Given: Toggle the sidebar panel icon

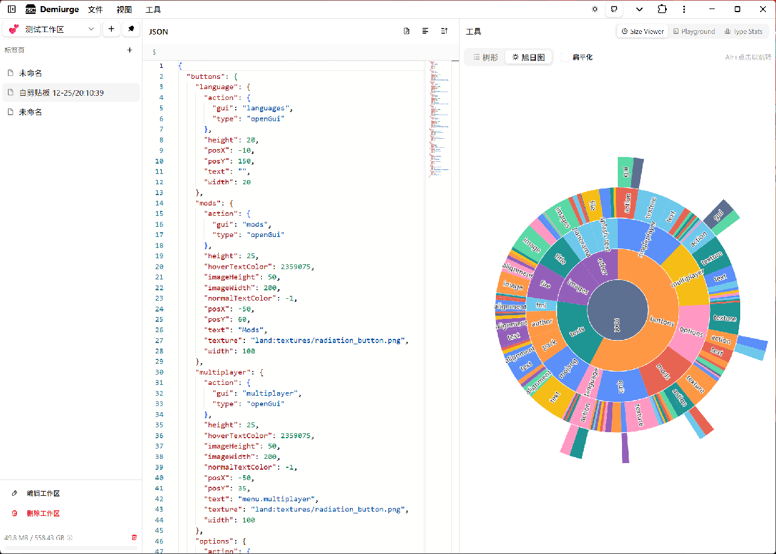Looking at the screenshot, I should pyautogui.click(x=12, y=9).
